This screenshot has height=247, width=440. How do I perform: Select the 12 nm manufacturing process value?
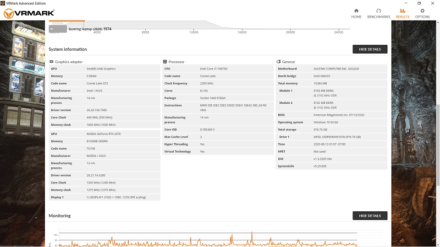pyautogui.click(x=91, y=163)
